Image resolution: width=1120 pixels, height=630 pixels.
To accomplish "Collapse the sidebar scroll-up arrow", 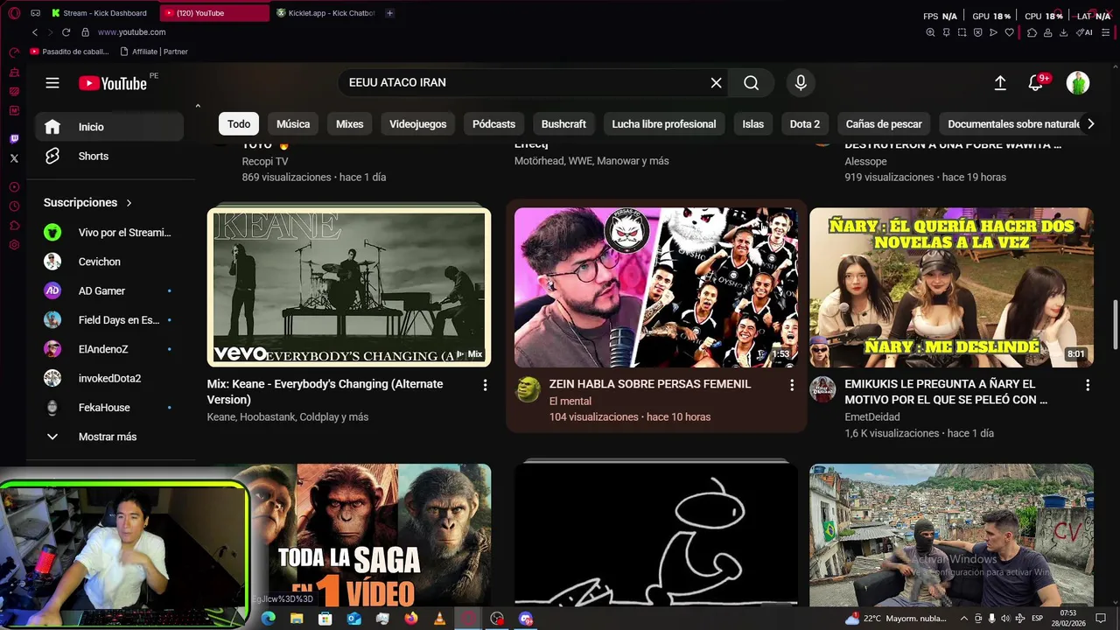I will [x=198, y=106].
